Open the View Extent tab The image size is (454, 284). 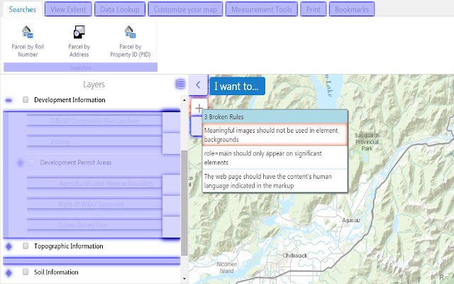(68, 9)
